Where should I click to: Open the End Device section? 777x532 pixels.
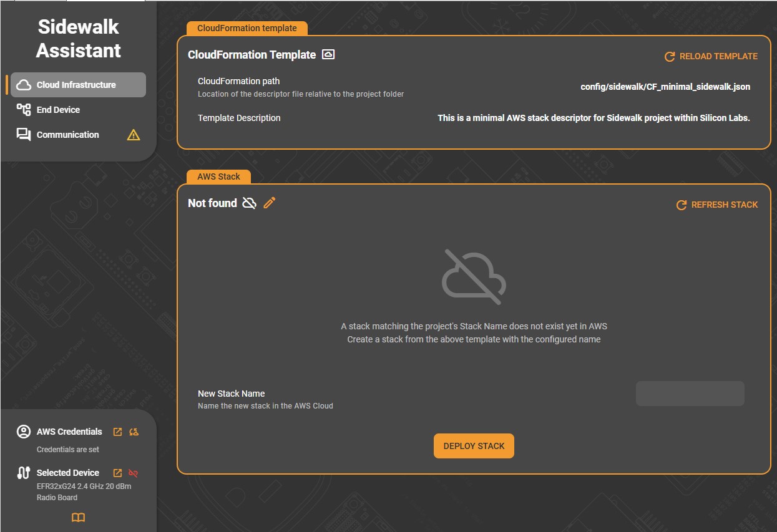coord(57,109)
